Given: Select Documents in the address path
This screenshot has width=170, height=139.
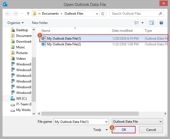Looking at the screenshot, I should [50, 14].
